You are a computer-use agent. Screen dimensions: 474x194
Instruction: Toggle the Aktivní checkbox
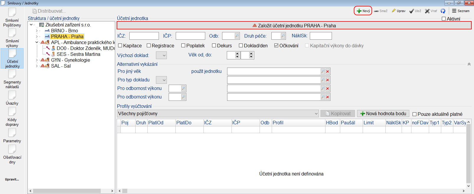(x=444, y=19)
